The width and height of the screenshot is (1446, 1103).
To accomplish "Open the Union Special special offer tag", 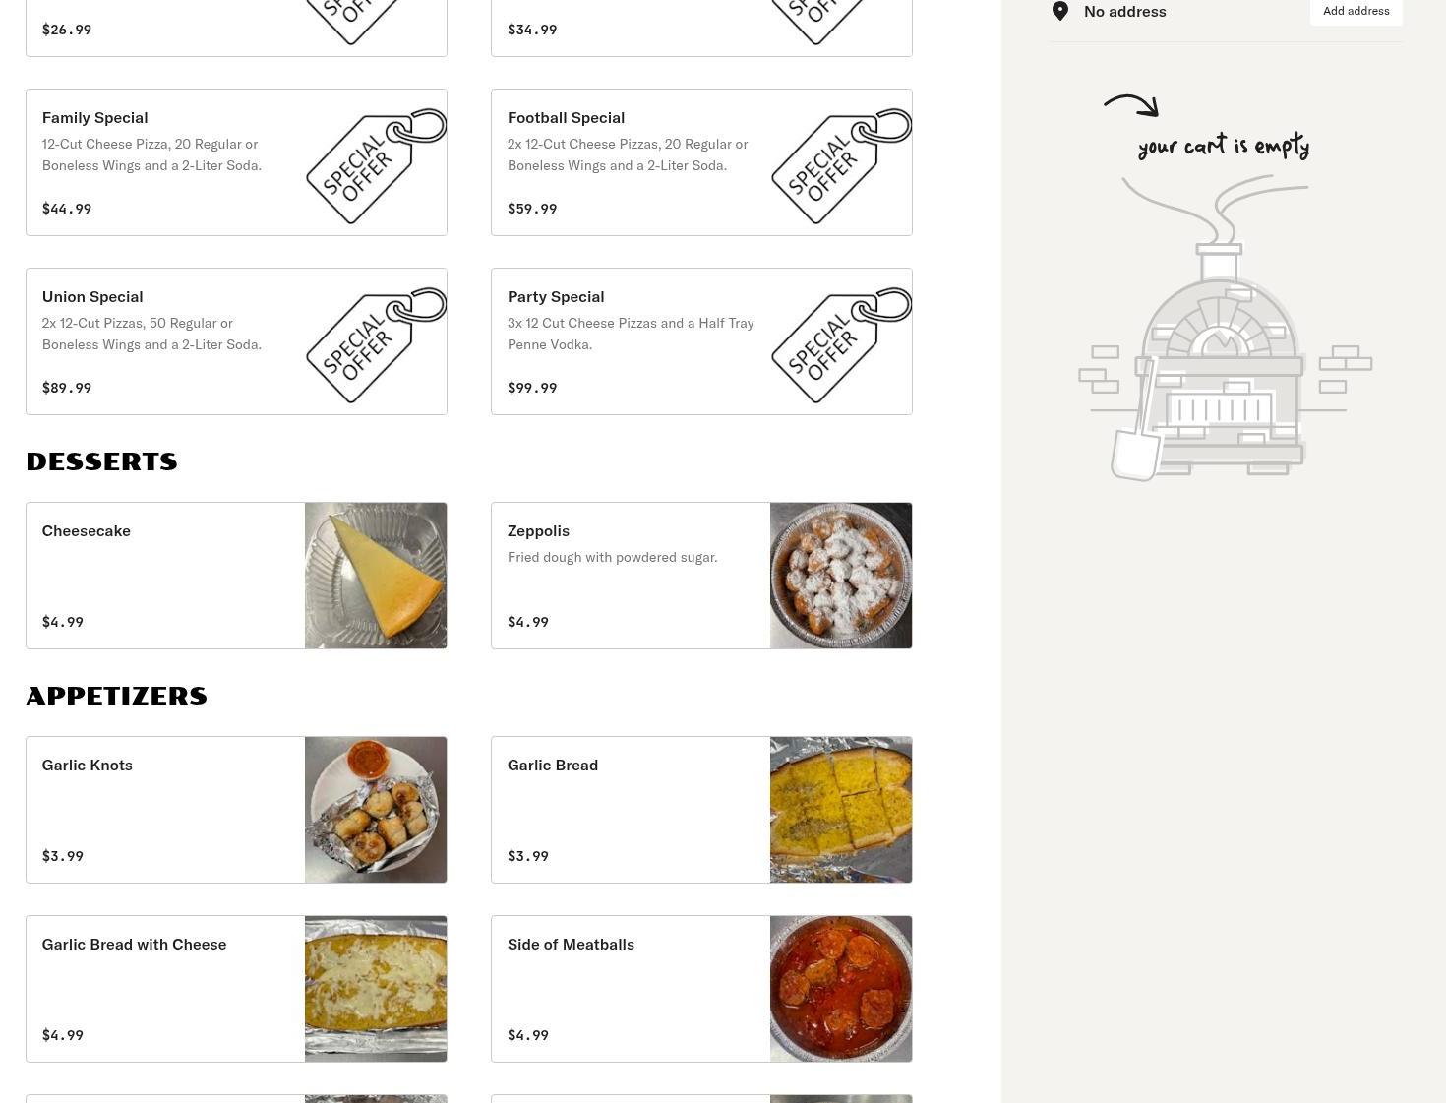I will pos(376,341).
